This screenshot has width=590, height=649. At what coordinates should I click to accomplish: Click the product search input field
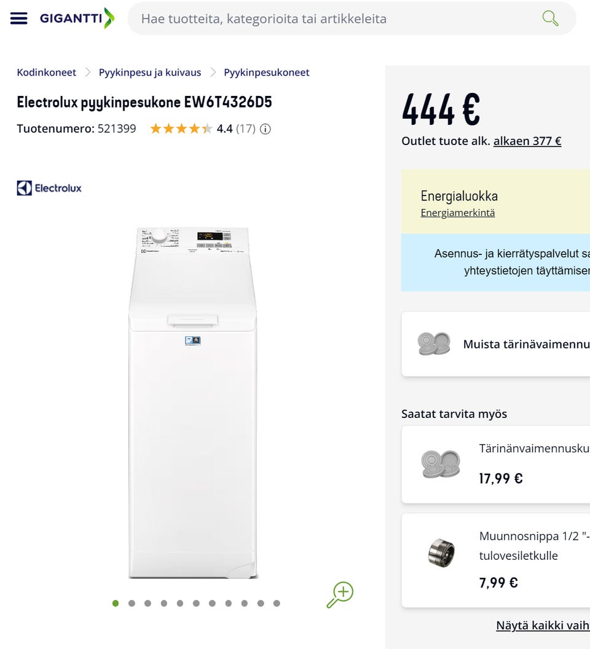(x=332, y=18)
